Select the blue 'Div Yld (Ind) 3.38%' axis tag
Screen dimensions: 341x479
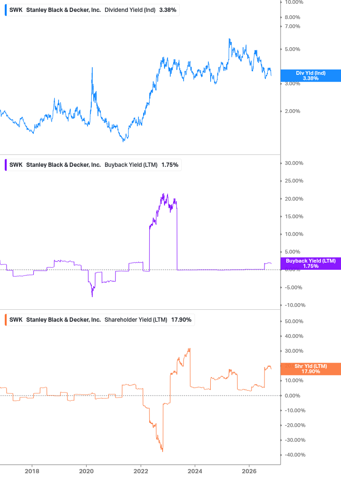click(311, 76)
